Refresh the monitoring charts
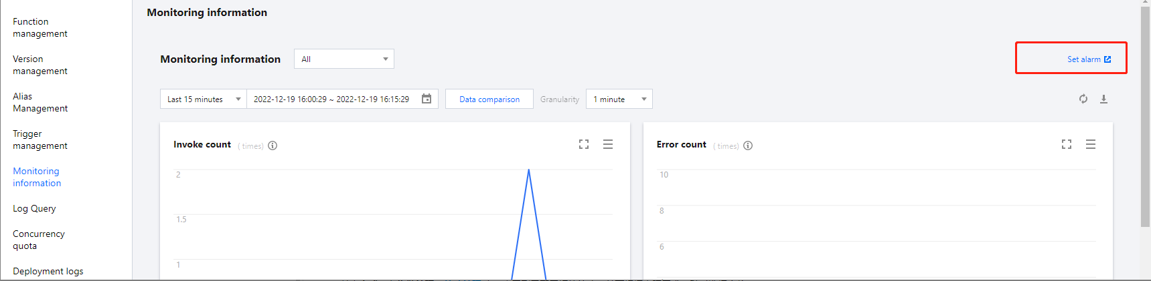The width and height of the screenshot is (1151, 281). coord(1083,99)
